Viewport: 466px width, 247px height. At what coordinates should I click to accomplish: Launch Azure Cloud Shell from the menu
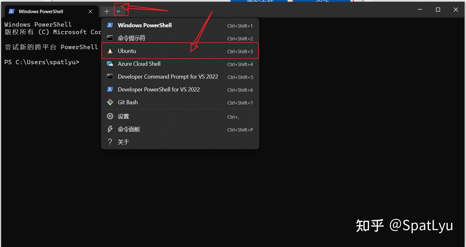(139, 64)
